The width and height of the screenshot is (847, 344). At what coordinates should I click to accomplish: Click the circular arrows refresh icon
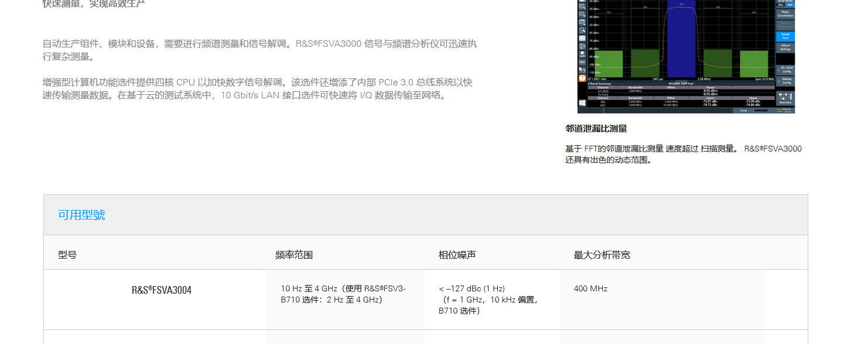coord(582,46)
